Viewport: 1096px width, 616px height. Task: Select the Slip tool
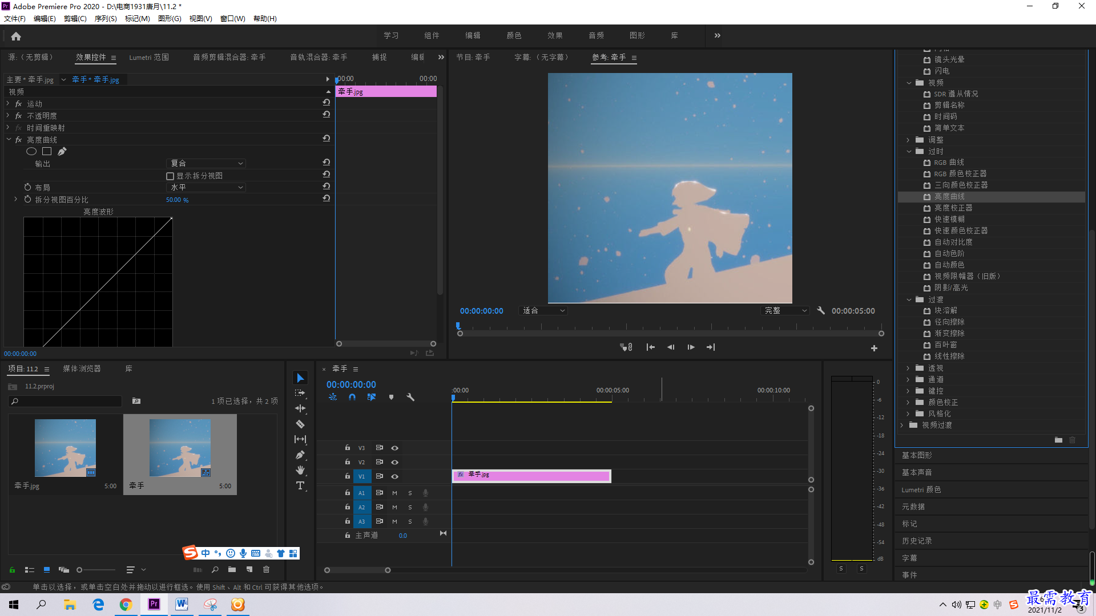[x=300, y=439]
